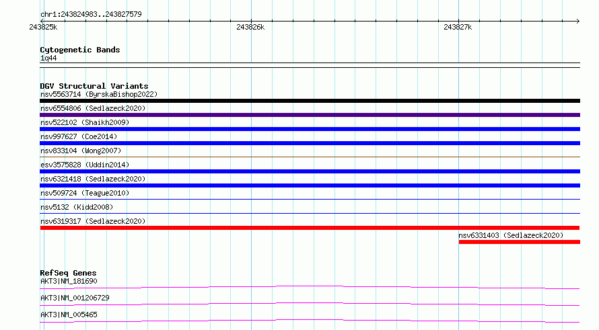
Task: Select the nsv6321418 (Sedlazeck2020) label
Action: [93, 179]
